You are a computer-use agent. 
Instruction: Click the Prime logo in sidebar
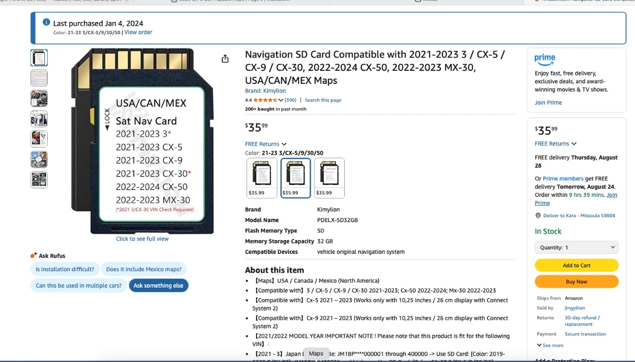click(x=545, y=60)
